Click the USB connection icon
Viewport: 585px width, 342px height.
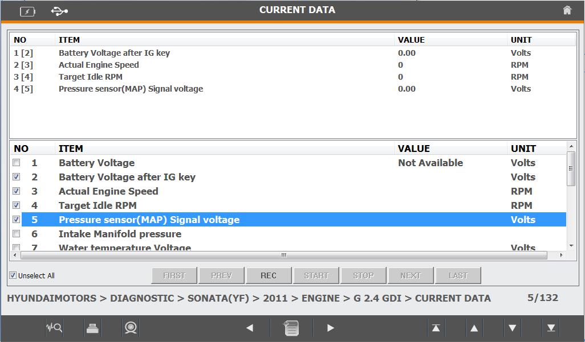point(59,10)
